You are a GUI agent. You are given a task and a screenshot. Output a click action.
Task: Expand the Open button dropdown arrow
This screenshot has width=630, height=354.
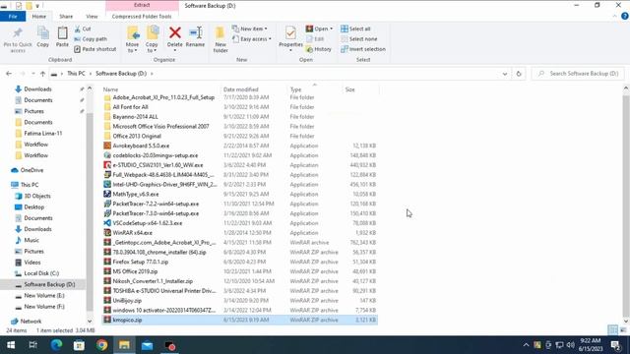point(331,29)
